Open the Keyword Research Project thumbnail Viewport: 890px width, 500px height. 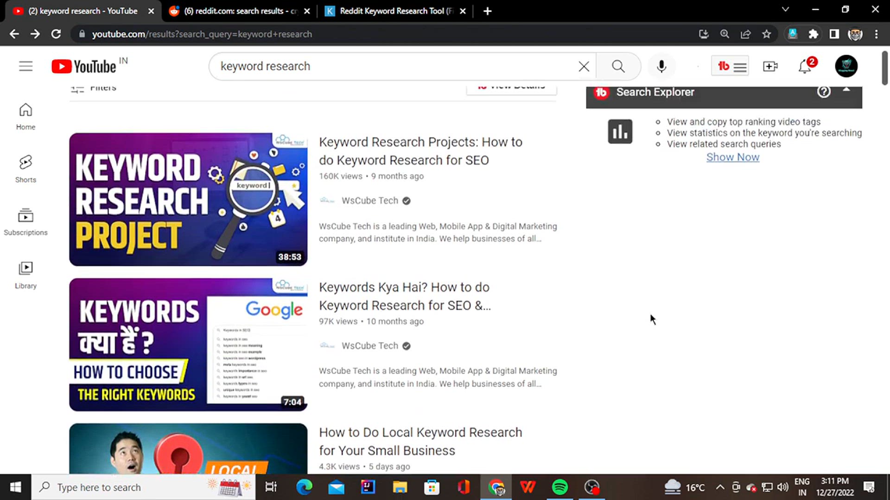click(188, 200)
